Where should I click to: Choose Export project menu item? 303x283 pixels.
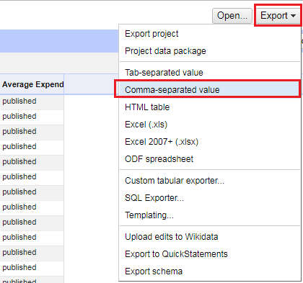coord(209,34)
